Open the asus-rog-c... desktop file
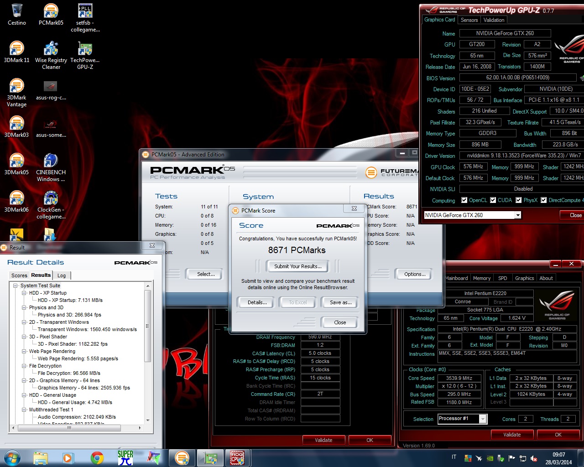Image resolution: width=584 pixels, height=467 pixels. [51, 89]
